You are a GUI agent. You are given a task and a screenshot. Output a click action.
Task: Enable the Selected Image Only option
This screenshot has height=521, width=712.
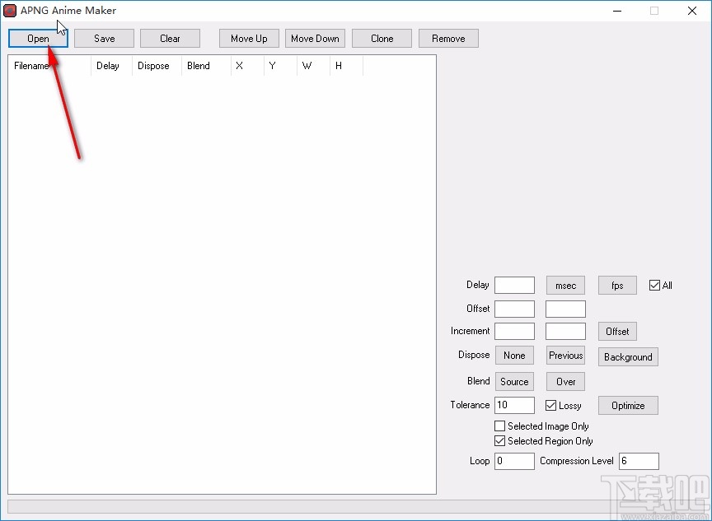tap(499, 426)
